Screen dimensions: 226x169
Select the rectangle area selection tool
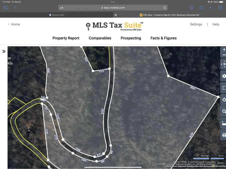(223, 88)
